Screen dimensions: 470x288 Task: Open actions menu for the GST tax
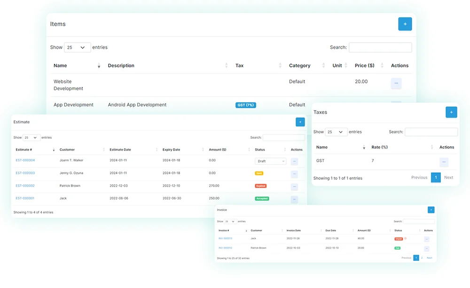click(x=444, y=162)
